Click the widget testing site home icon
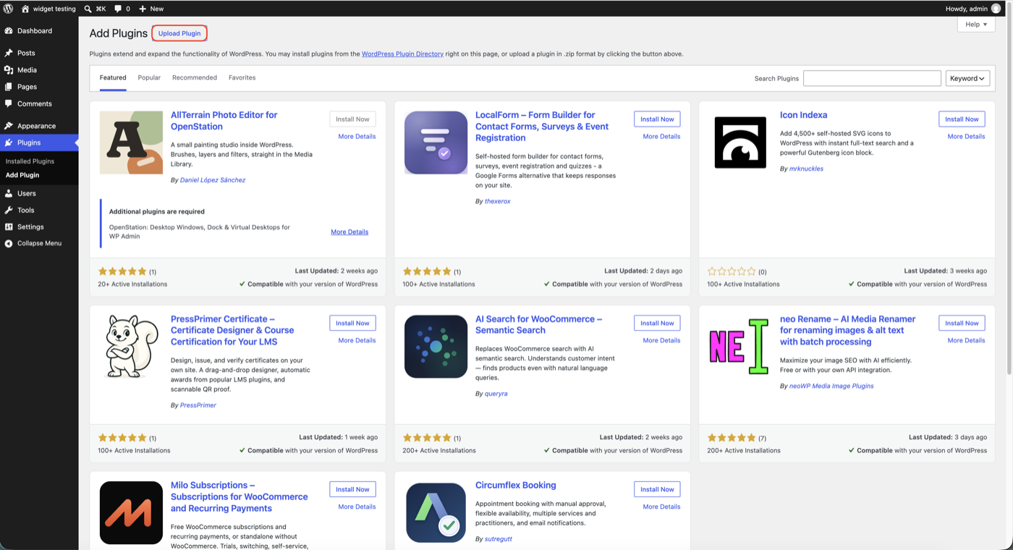Viewport: 1013px width, 550px height. tap(25, 9)
